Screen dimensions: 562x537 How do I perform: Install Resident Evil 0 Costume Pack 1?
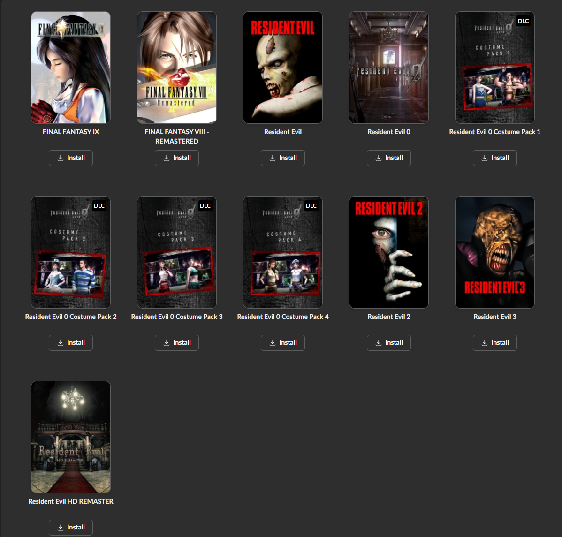[495, 158]
